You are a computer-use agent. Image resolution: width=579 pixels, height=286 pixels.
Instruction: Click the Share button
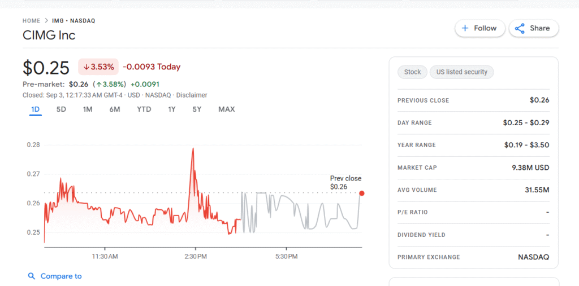click(533, 28)
